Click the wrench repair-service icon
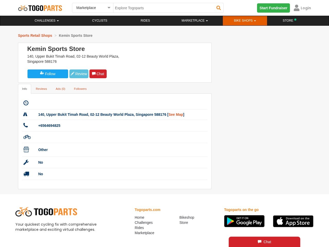 coord(26,162)
